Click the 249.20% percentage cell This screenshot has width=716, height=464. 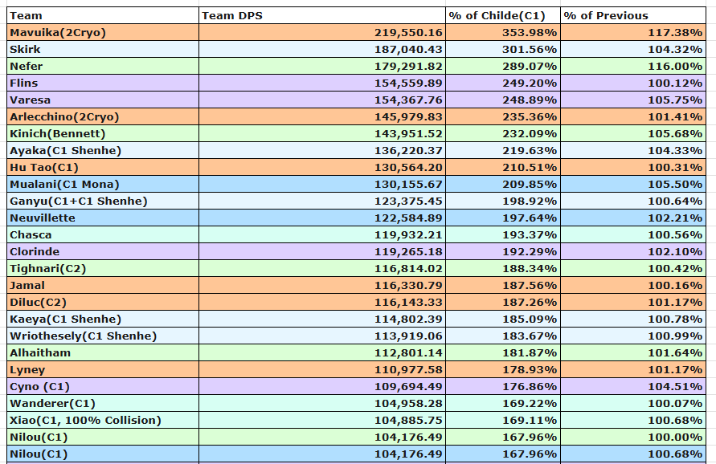503,83
